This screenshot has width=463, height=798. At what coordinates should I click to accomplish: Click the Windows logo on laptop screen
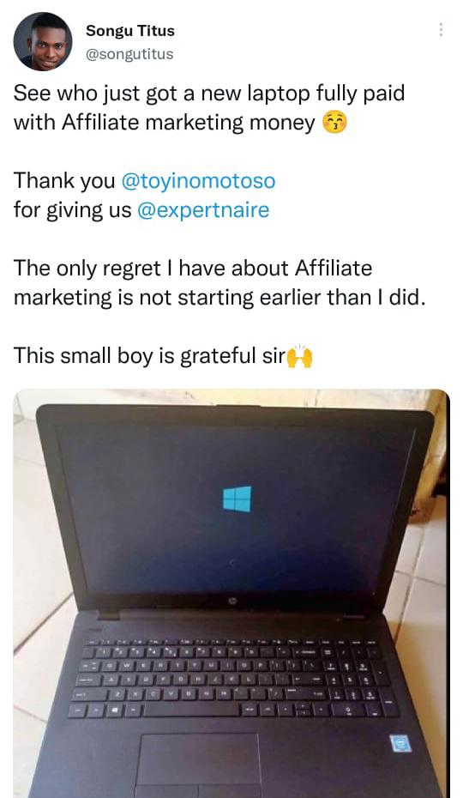tap(238, 499)
